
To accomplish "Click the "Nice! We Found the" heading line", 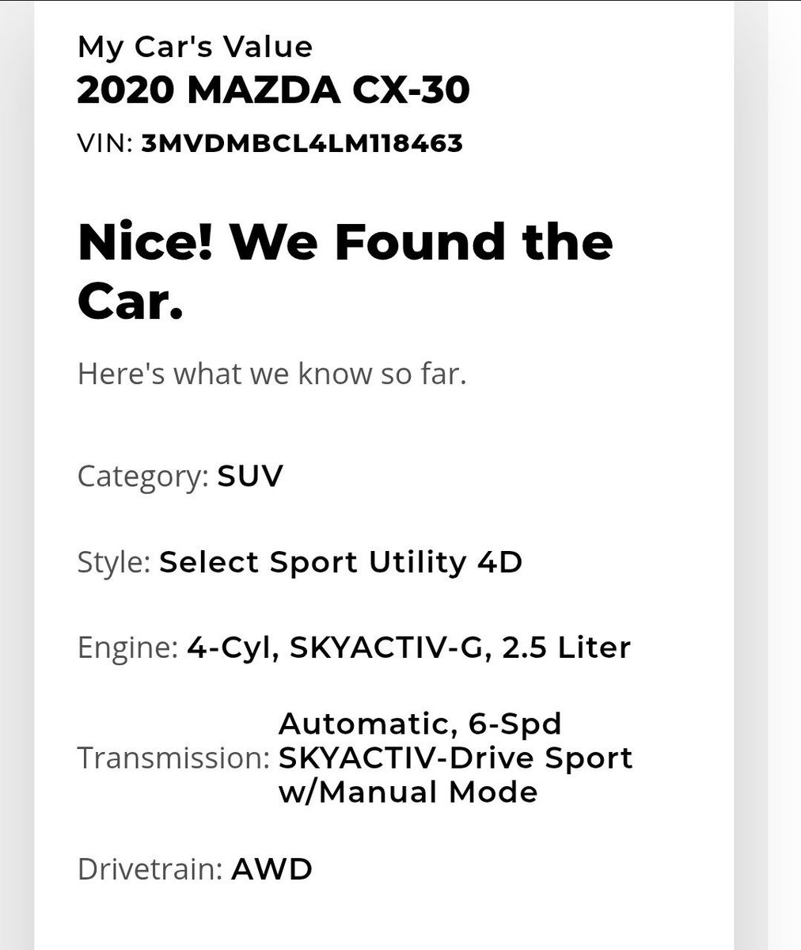I will [345, 242].
